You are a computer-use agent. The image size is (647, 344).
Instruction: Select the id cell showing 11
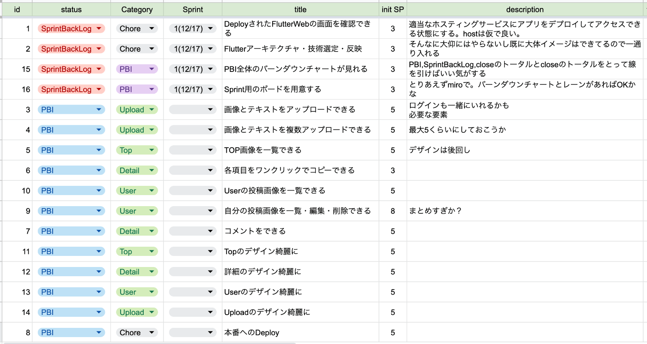[17, 252]
